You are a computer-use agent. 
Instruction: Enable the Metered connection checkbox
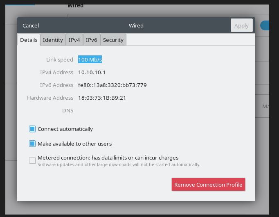point(32,160)
